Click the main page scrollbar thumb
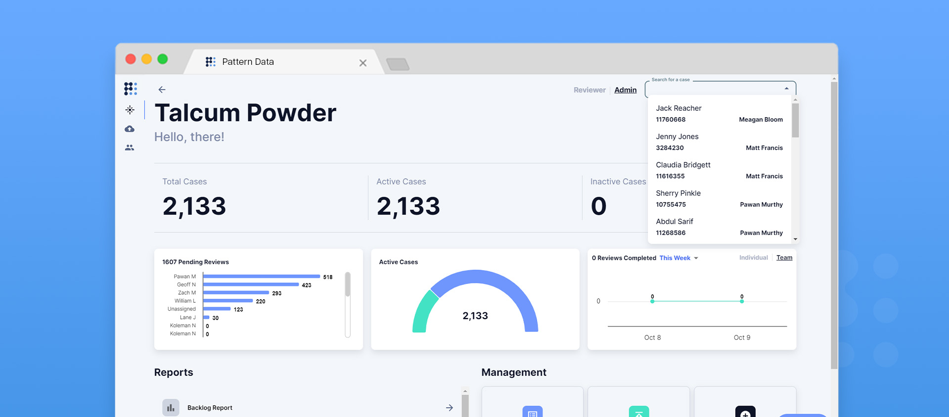949x417 pixels. coord(834,225)
